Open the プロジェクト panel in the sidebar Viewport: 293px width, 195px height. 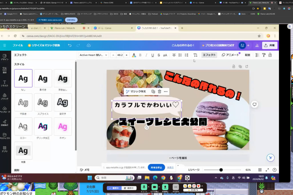tap(5, 134)
